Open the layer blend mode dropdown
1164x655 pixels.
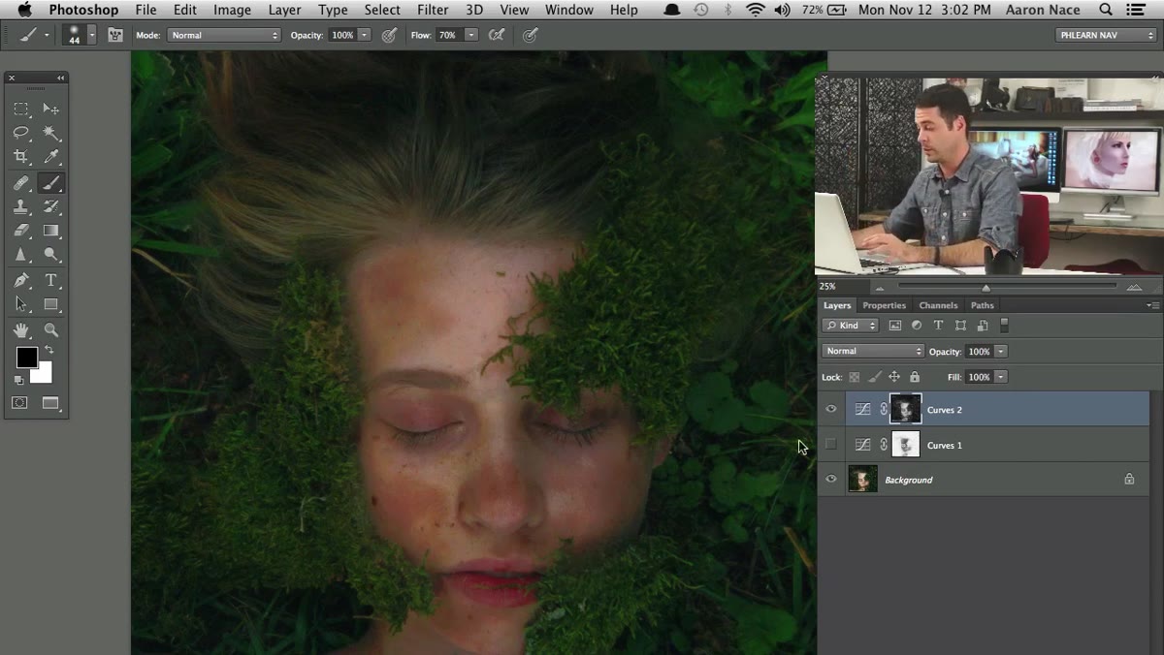[873, 352]
